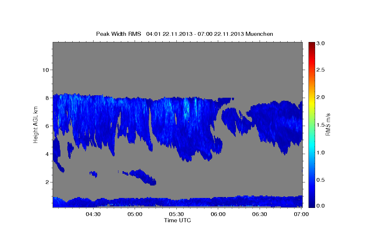374x249 pixels.
Task: Click the height tick label 6
Action: point(47,126)
